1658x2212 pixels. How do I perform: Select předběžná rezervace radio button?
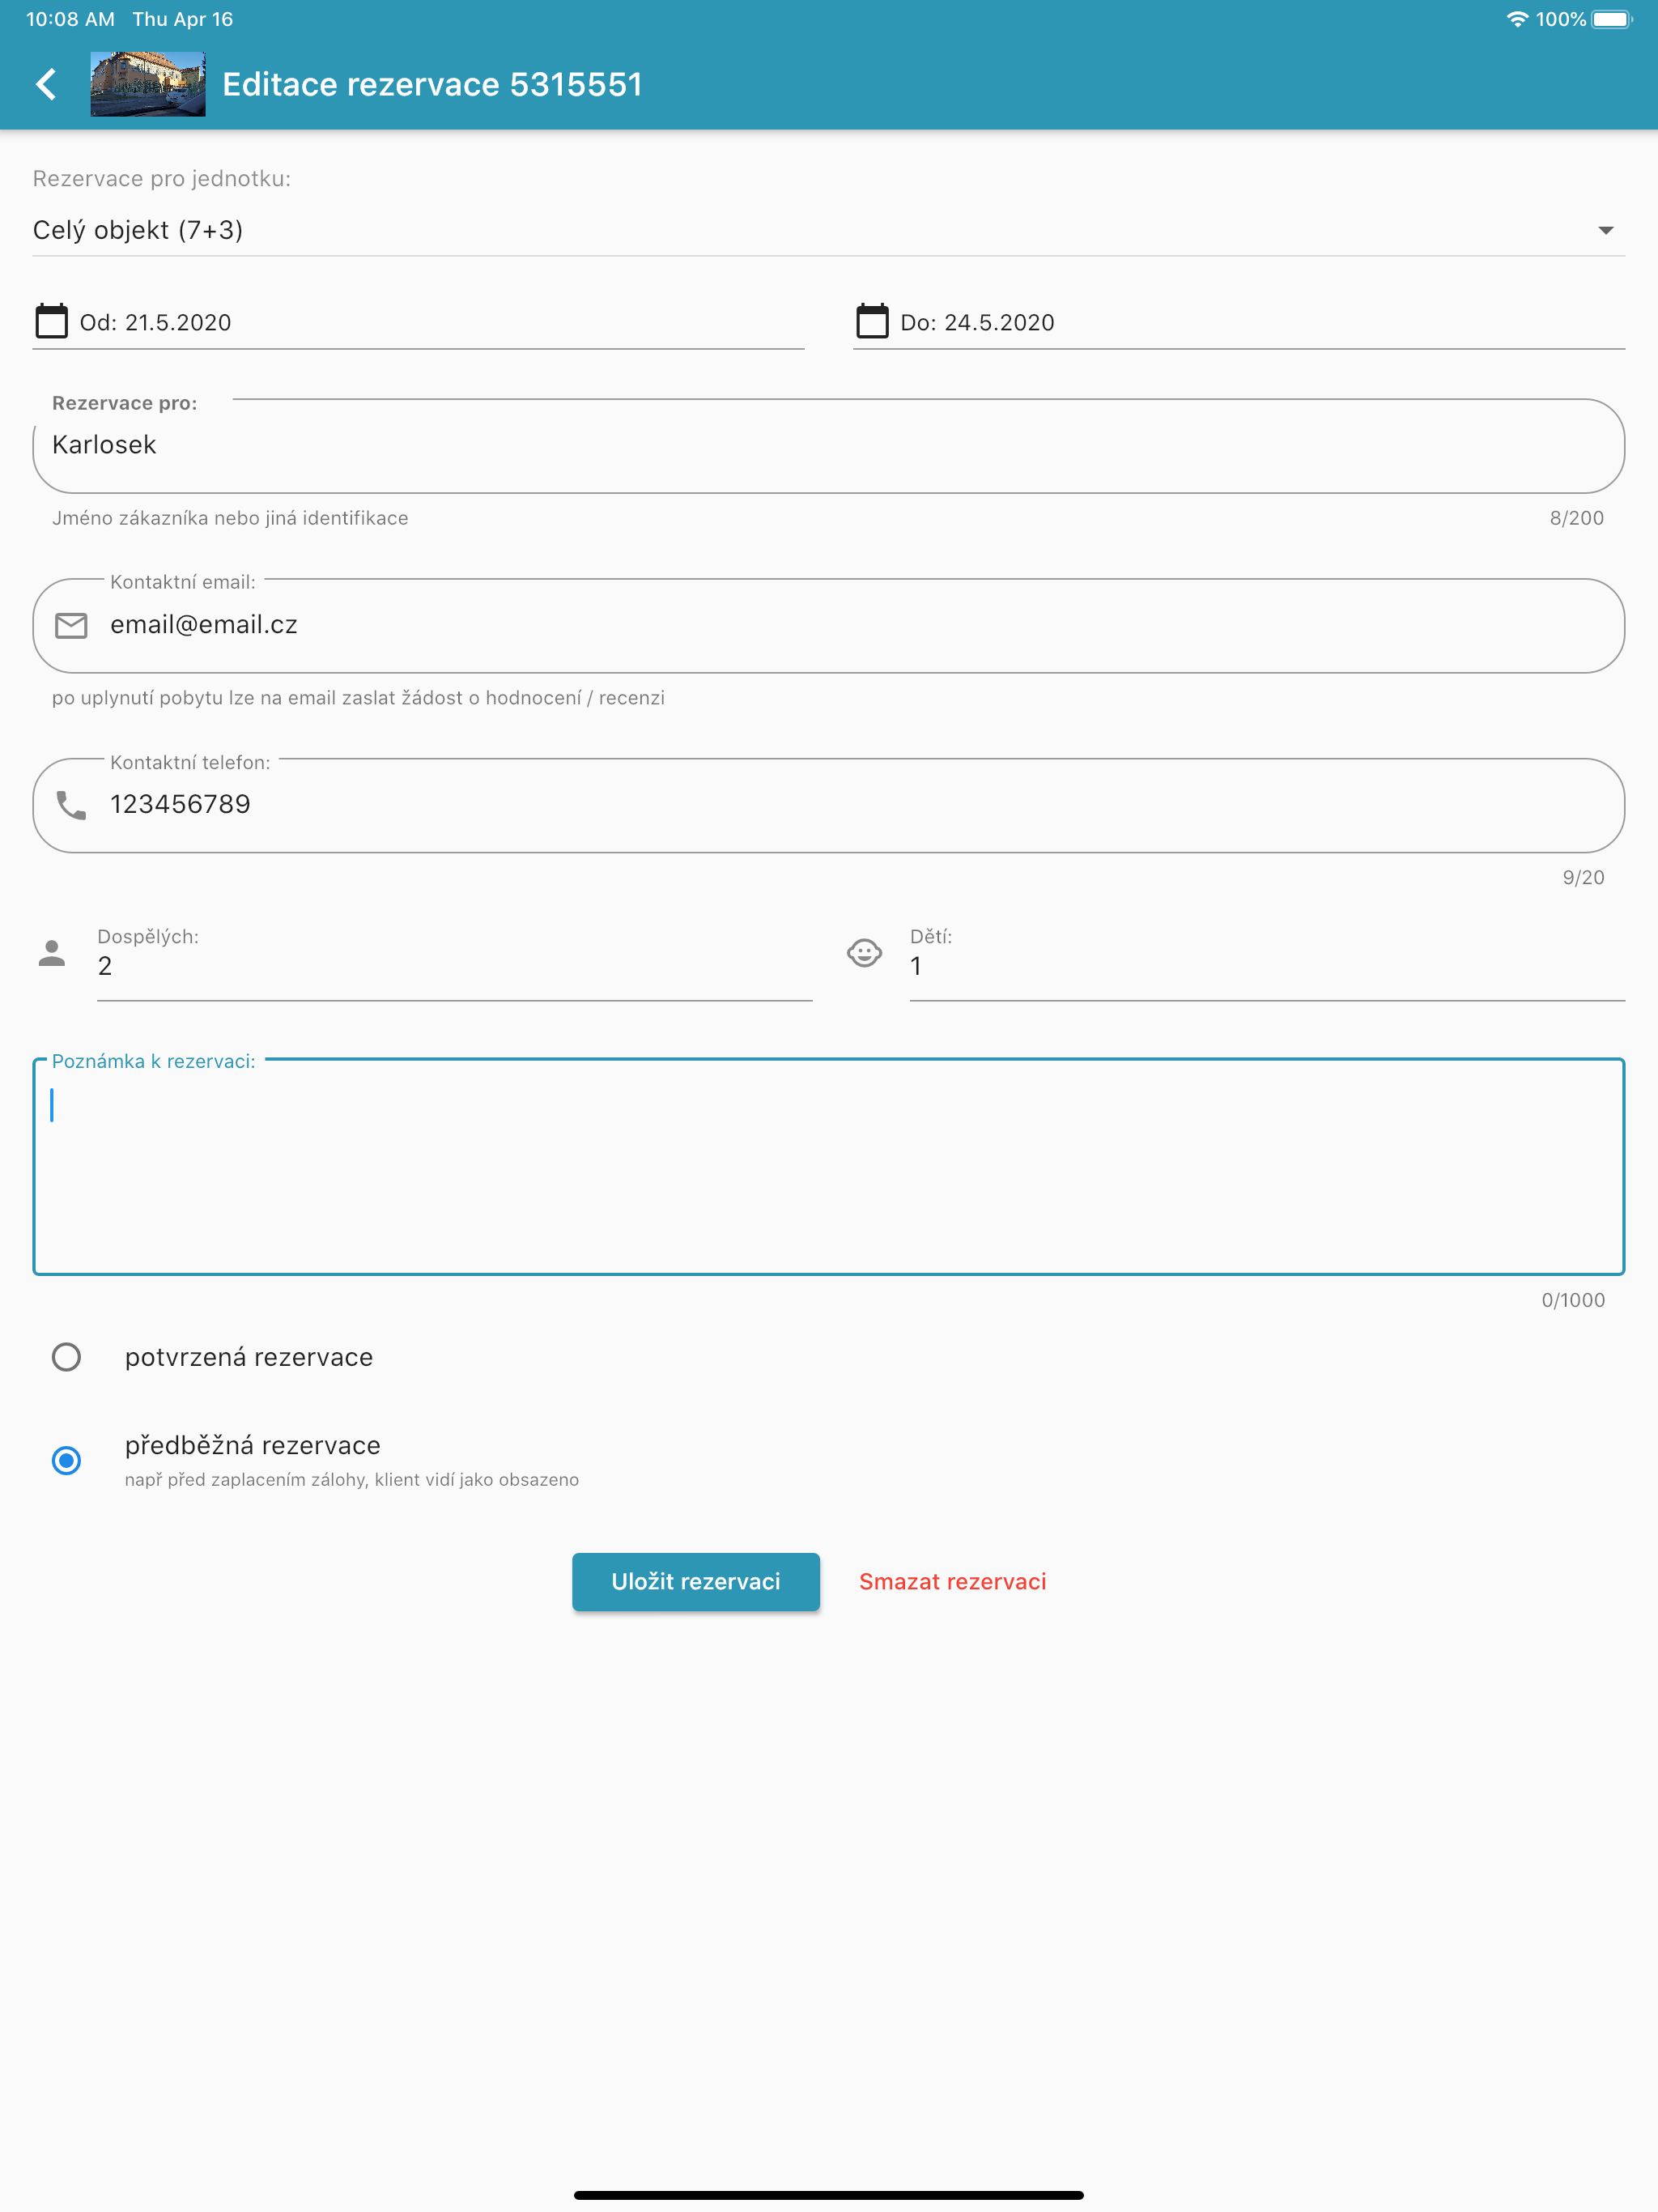click(66, 1461)
